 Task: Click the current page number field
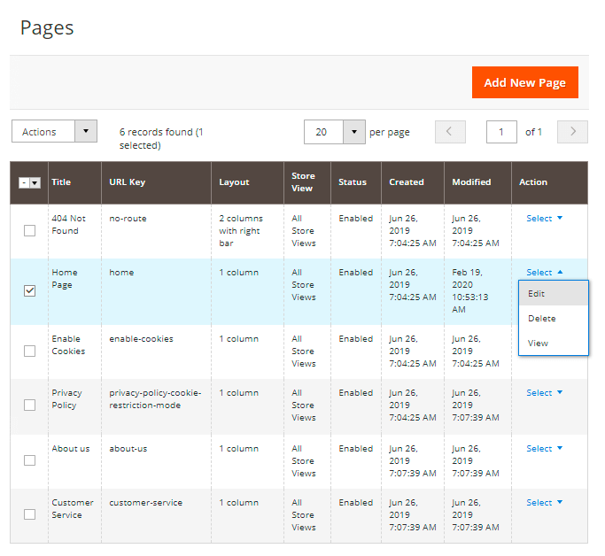coord(501,132)
